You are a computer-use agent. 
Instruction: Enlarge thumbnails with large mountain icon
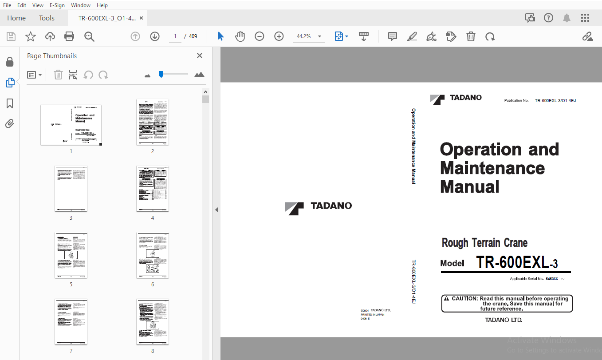(x=200, y=75)
